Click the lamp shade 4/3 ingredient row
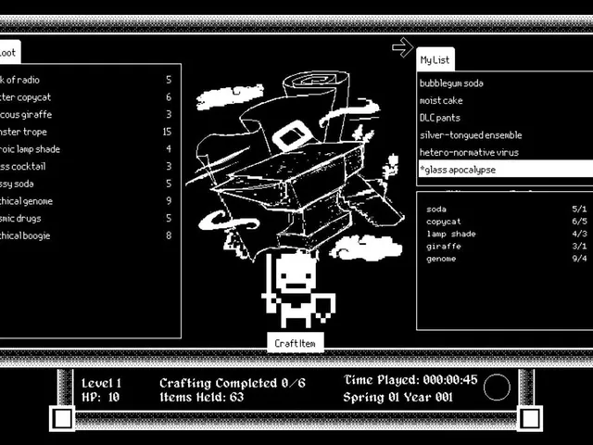 pyautogui.click(x=507, y=234)
